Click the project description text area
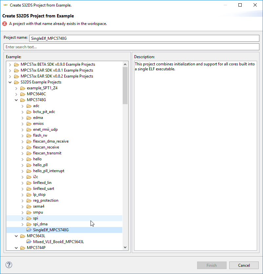Viewport: 263px width, 274px height. [195, 156]
